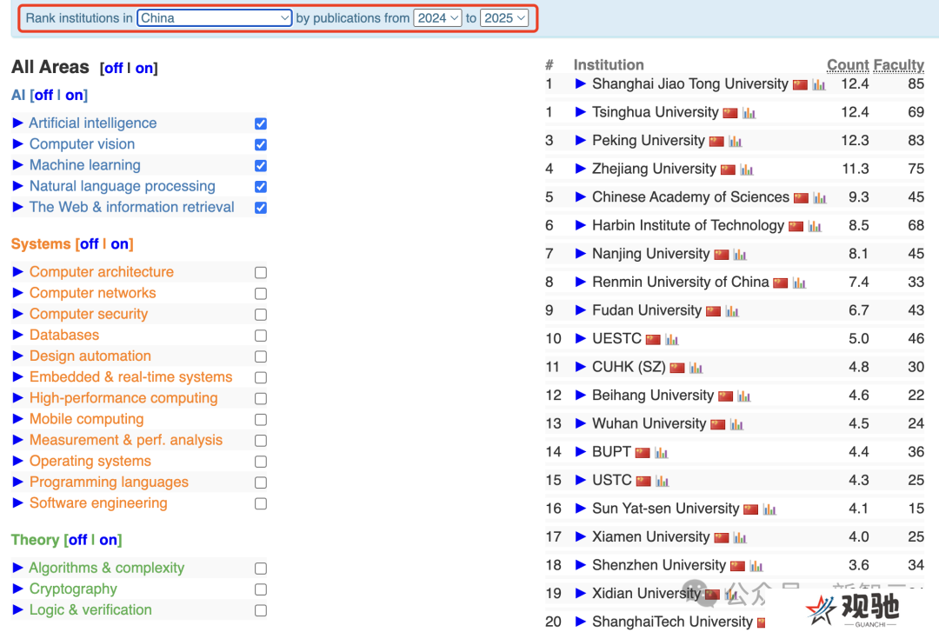The image size is (939, 632).
Task: Open the bar chart icon for Sun Yat-sen University
Action: [x=769, y=509]
